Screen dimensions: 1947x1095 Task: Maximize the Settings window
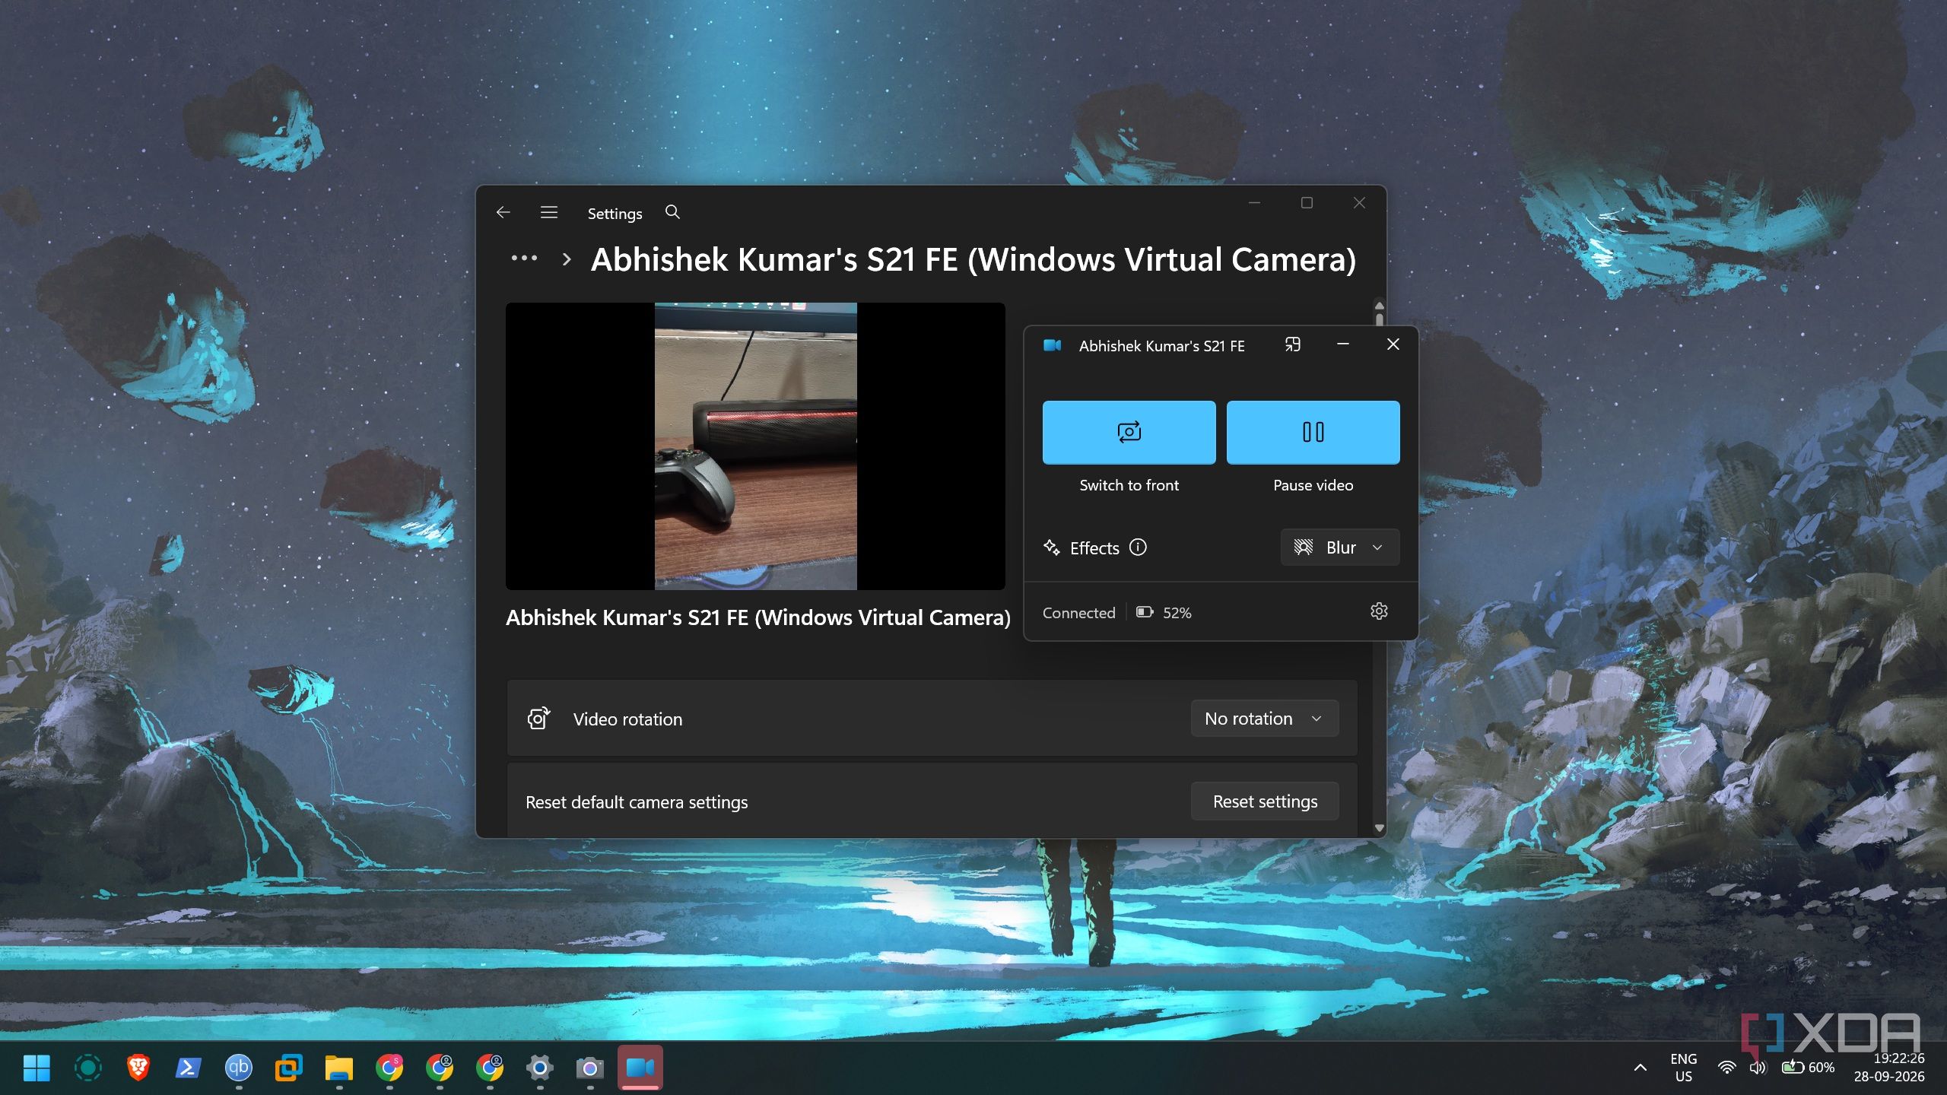(x=1307, y=203)
